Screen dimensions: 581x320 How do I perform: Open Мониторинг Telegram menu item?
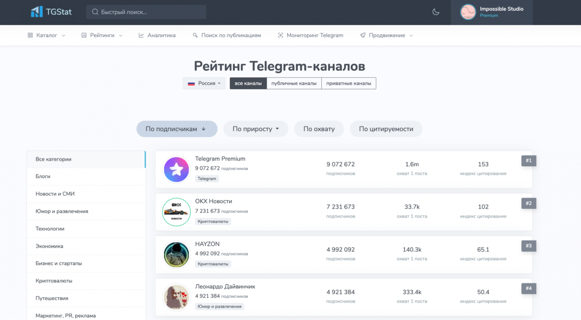pyautogui.click(x=310, y=35)
